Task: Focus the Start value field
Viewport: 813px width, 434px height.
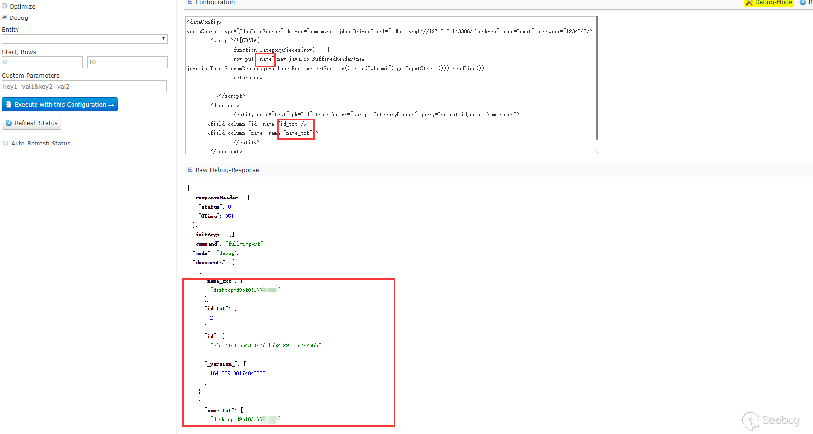Action: (x=42, y=62)
